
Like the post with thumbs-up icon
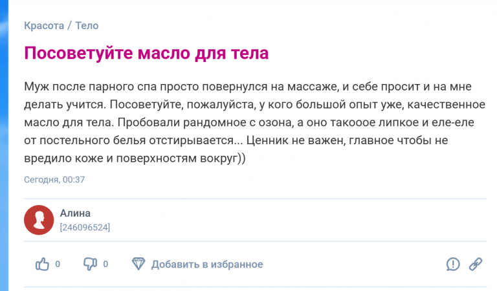(42, 264)
